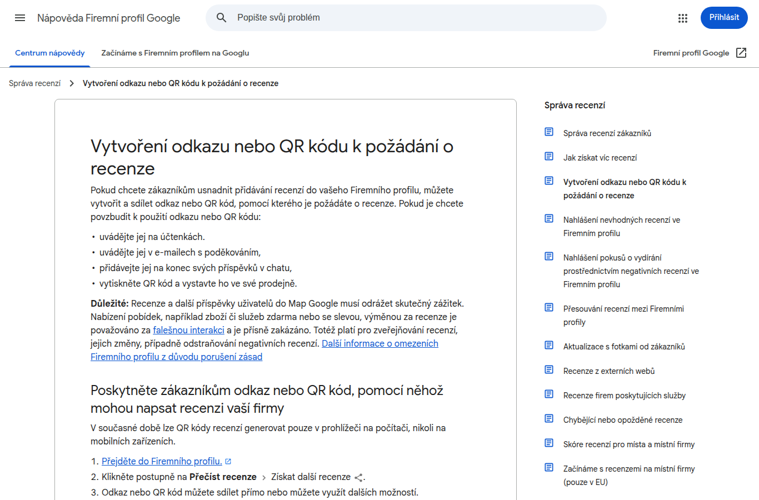Open the Firemní profil Google link
Viewport: 759px width, 500px height.
click(x=691, y=53)
